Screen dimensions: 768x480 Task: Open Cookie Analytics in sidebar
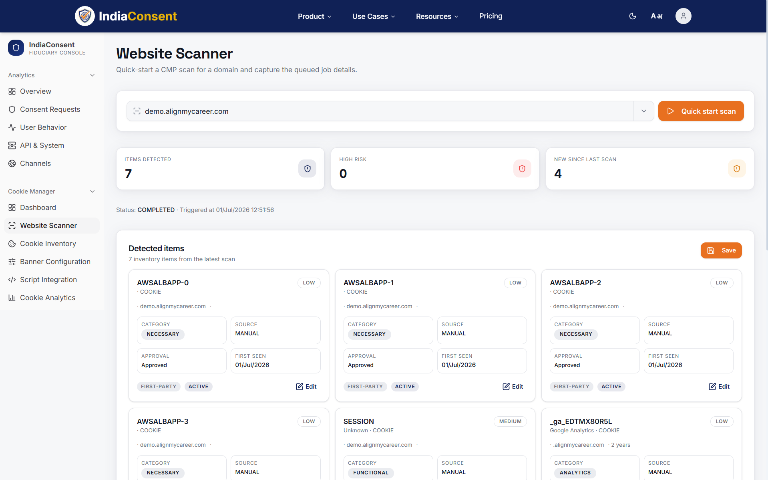coord(52,298)
